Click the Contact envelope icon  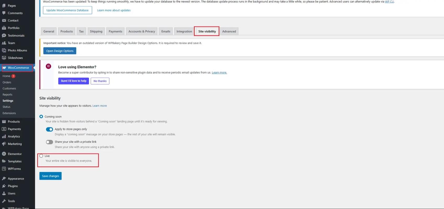4,20
